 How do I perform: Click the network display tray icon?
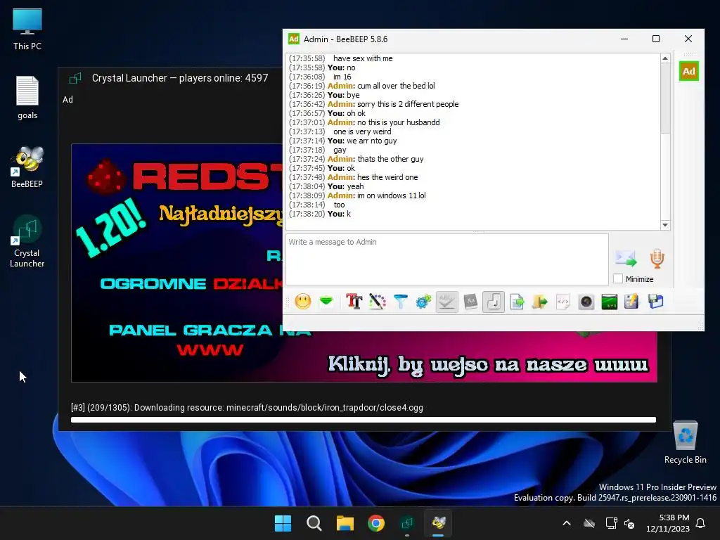point(611,523)
